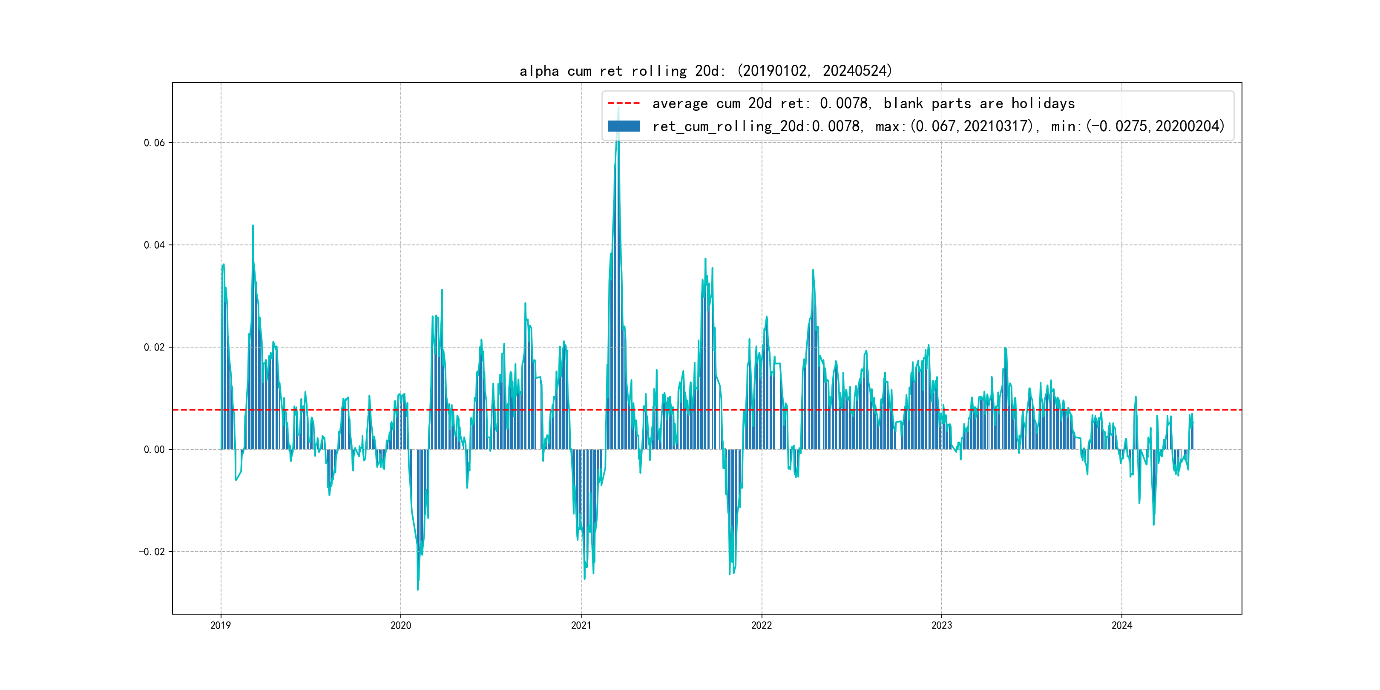
Task: Click the -0.02 y-axis tick label
Action: [152, 552]
